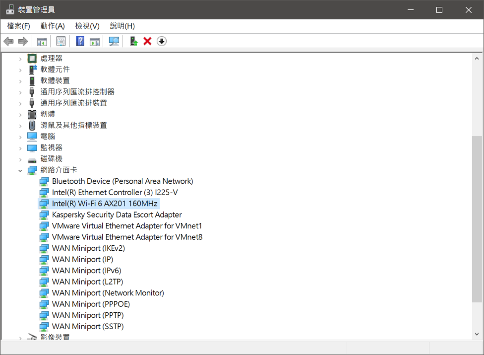This screenshot has width=484, height=355.
Task: Click the scrollbar down arrow
Action: click(x=477, y=334)
